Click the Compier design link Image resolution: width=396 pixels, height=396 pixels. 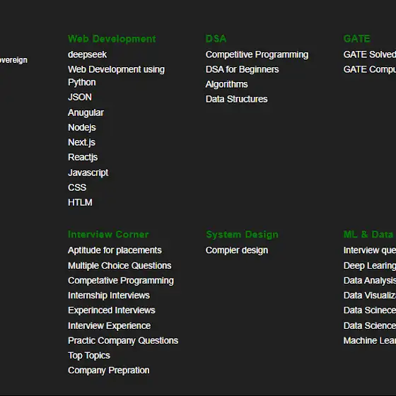click(x=237, y=250)
